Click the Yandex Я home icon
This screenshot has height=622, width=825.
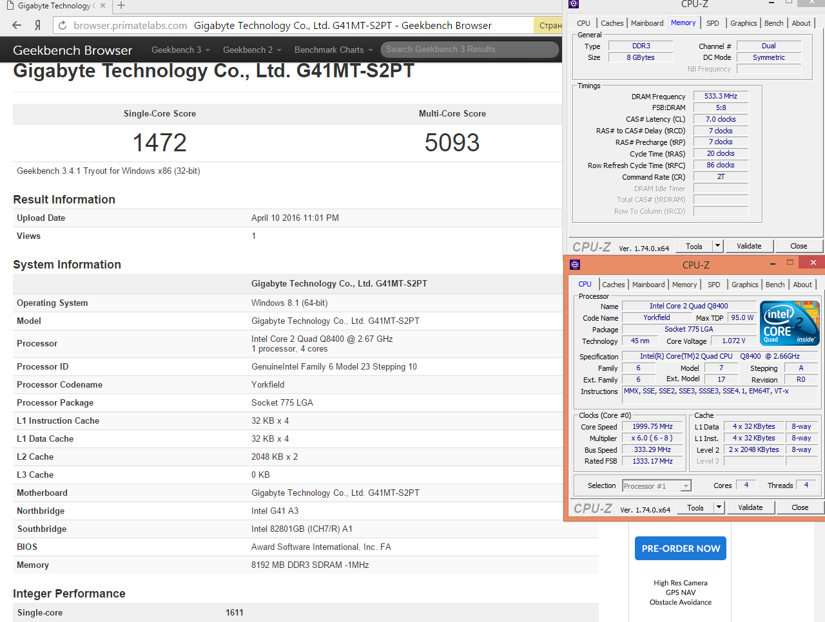[x=37, y=25]
